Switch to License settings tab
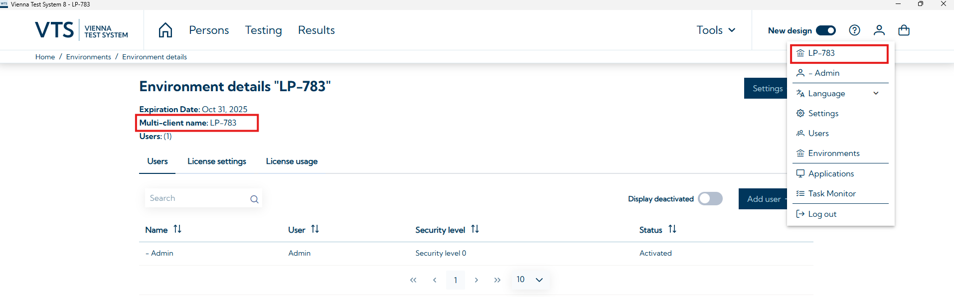This screenshot has width=954, height=297. [x=217, y=161]
